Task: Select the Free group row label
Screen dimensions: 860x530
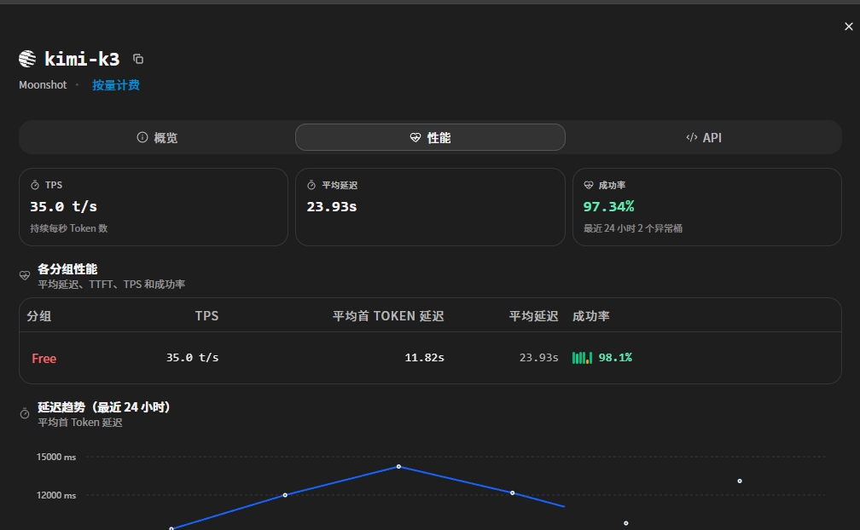Action: point(44,358)
